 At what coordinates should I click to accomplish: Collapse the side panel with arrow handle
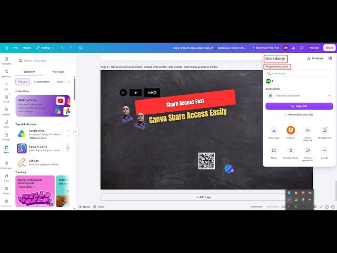point(76,132)
